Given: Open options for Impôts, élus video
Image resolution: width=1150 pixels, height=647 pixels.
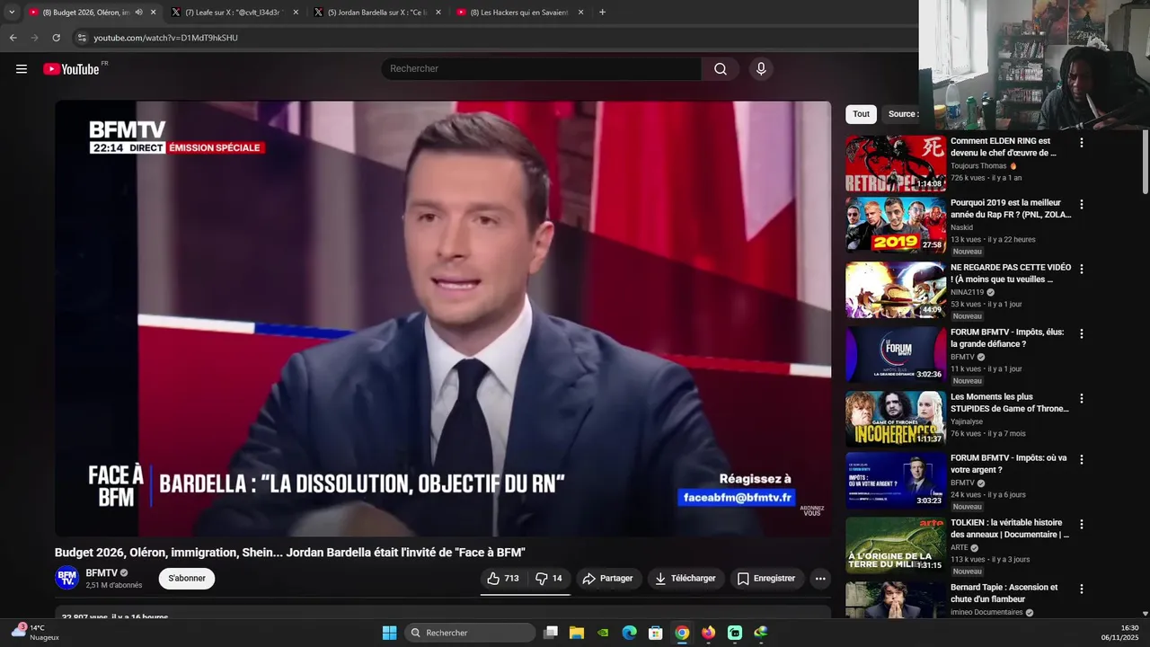Looking at the screenshot, I should (1082, 334).
